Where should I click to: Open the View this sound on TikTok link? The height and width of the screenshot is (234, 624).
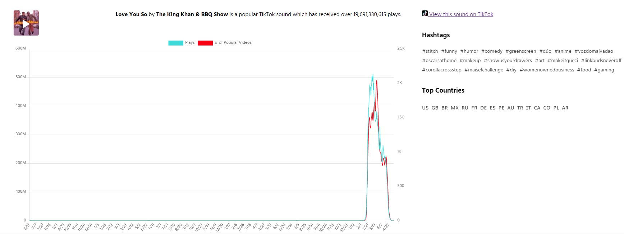pos(461,14)
